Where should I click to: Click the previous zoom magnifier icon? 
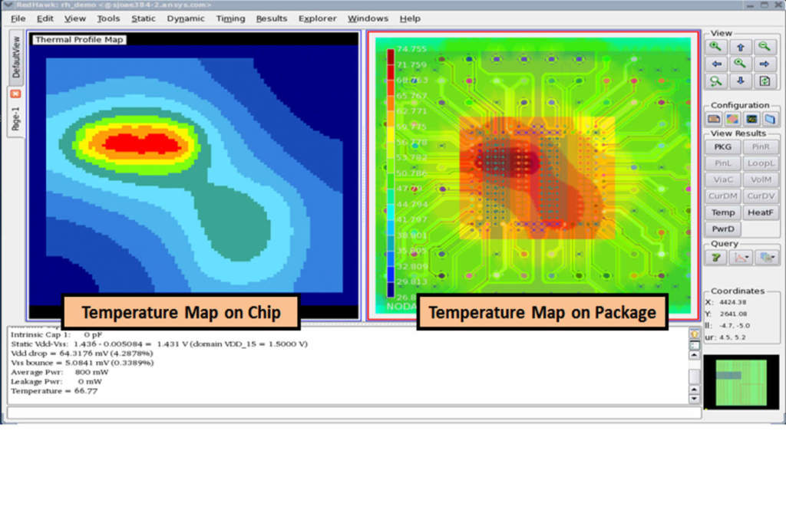(x=716, y=81)
